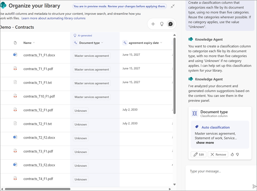Click Master services agreement tag for contracts_T1_F1.docx
The height and width of the screenshot is (191, 257).
click(x=92, y=56)
